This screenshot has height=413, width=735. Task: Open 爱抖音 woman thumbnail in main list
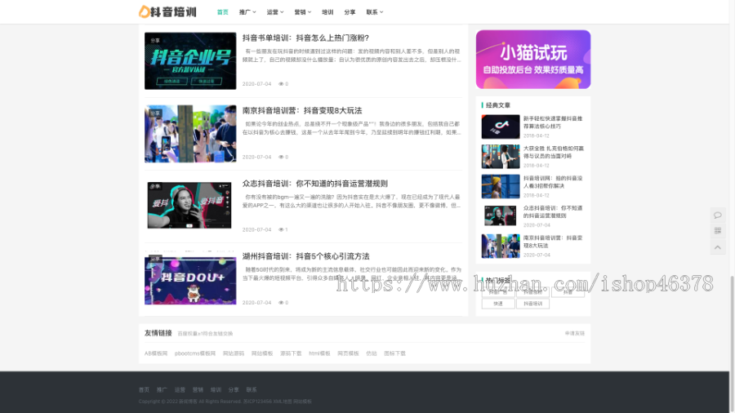pyautogui.click(x=189, y=205)
